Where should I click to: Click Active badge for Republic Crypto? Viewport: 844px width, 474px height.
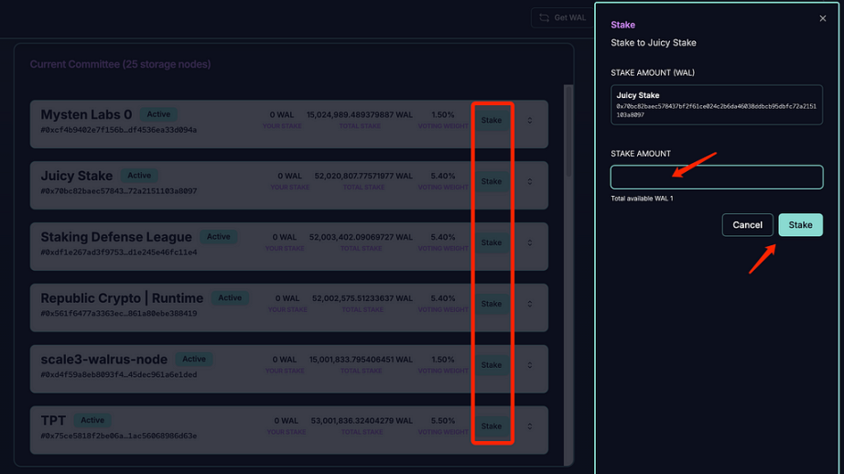(230, 297)
